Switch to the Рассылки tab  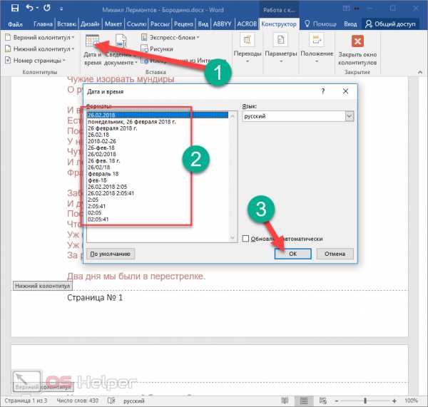160,24
